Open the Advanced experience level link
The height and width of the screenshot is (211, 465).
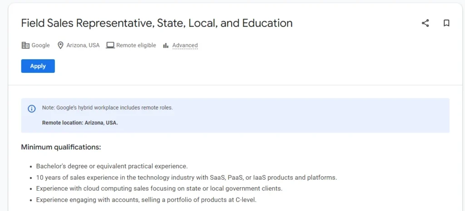pos(185,45)
